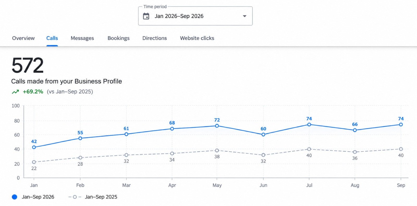The image size is (417, 206).
Task: Click the +69.2% change value
Action: pos(33,92)
